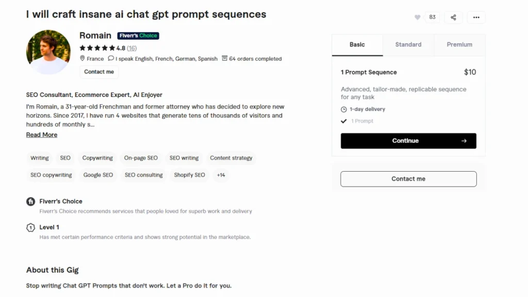Screen dimensions: 528x297
Task: Click the heart favorite icon
Action: [418, 17]
